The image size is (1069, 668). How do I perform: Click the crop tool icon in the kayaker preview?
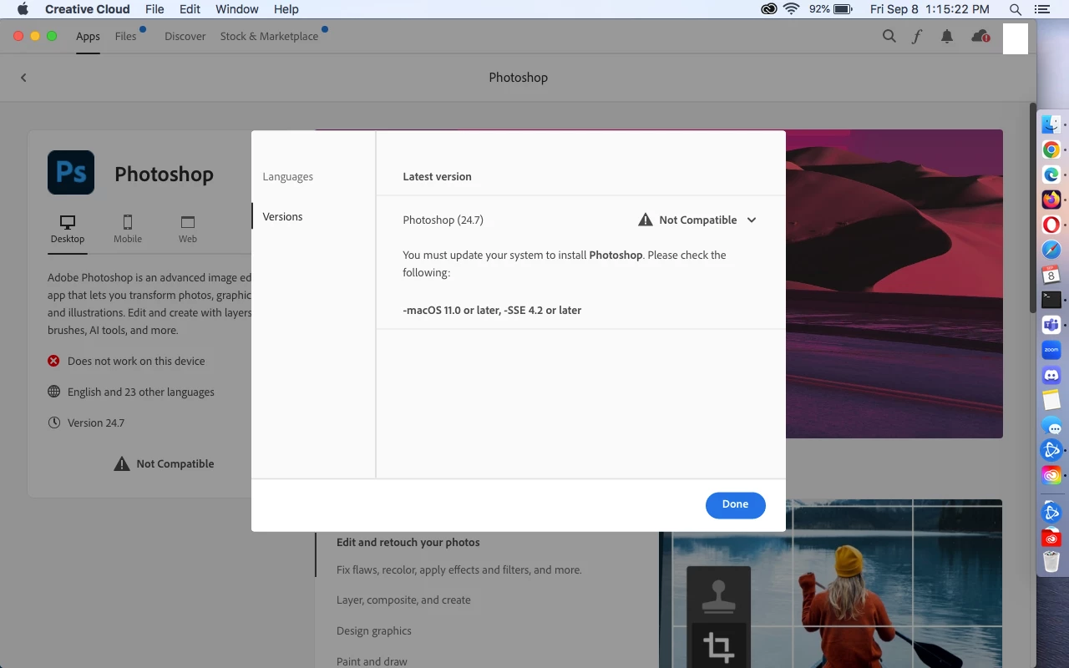click(718, 647)
